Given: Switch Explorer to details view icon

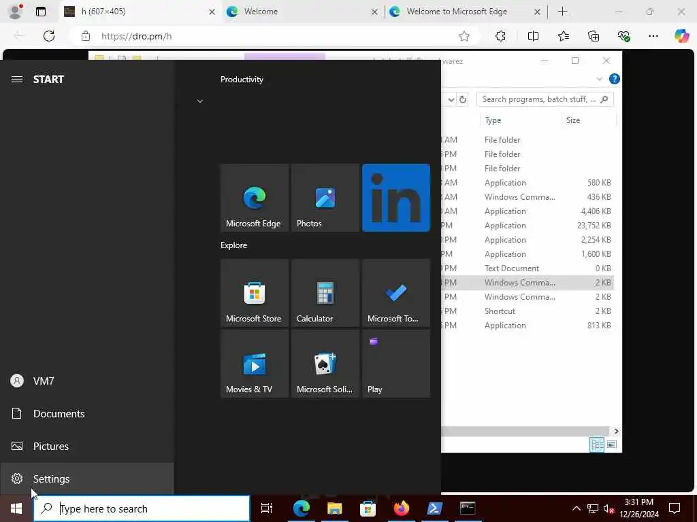Looking at the screenshot, I should [x=597, y=445].
